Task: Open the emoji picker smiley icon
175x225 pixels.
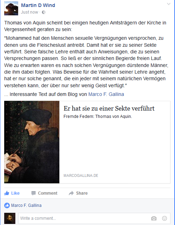Action: 165,218
